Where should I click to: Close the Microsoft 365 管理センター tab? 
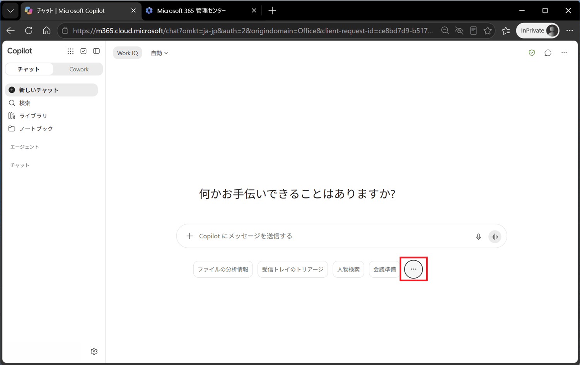[x=254, y=11]
